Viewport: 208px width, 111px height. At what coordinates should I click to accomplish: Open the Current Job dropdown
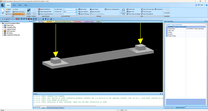[x=76, y=12]
